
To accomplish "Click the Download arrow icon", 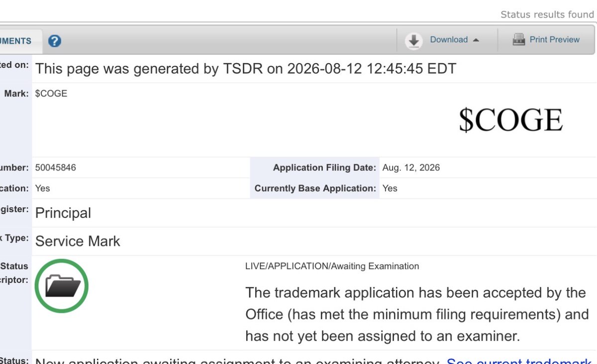I will (413, 41).
